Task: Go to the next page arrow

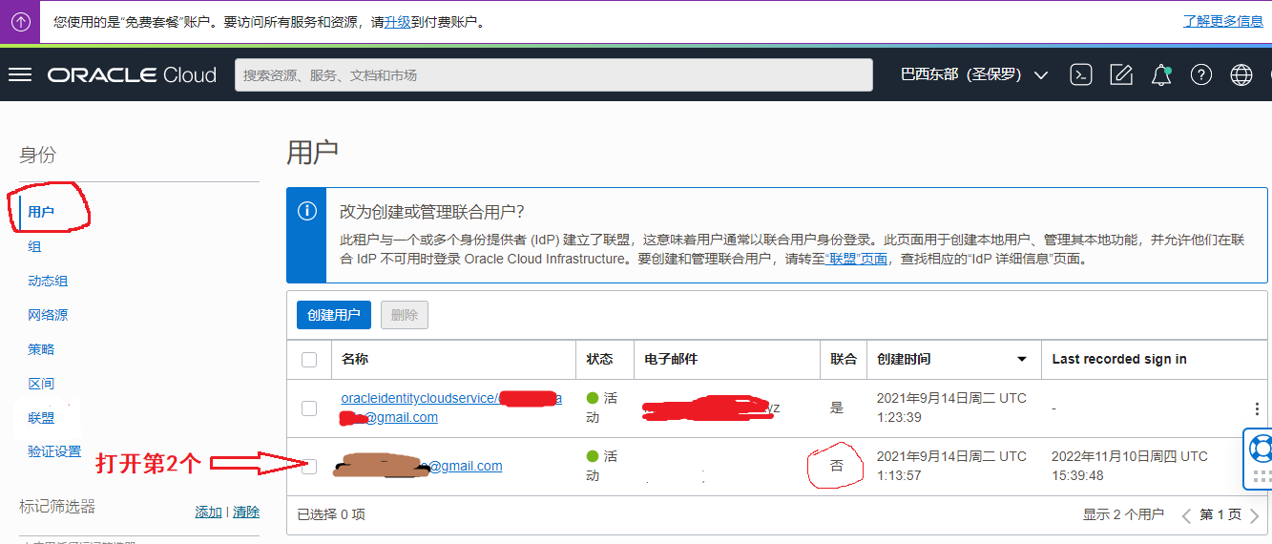Action: point(1255,516)
